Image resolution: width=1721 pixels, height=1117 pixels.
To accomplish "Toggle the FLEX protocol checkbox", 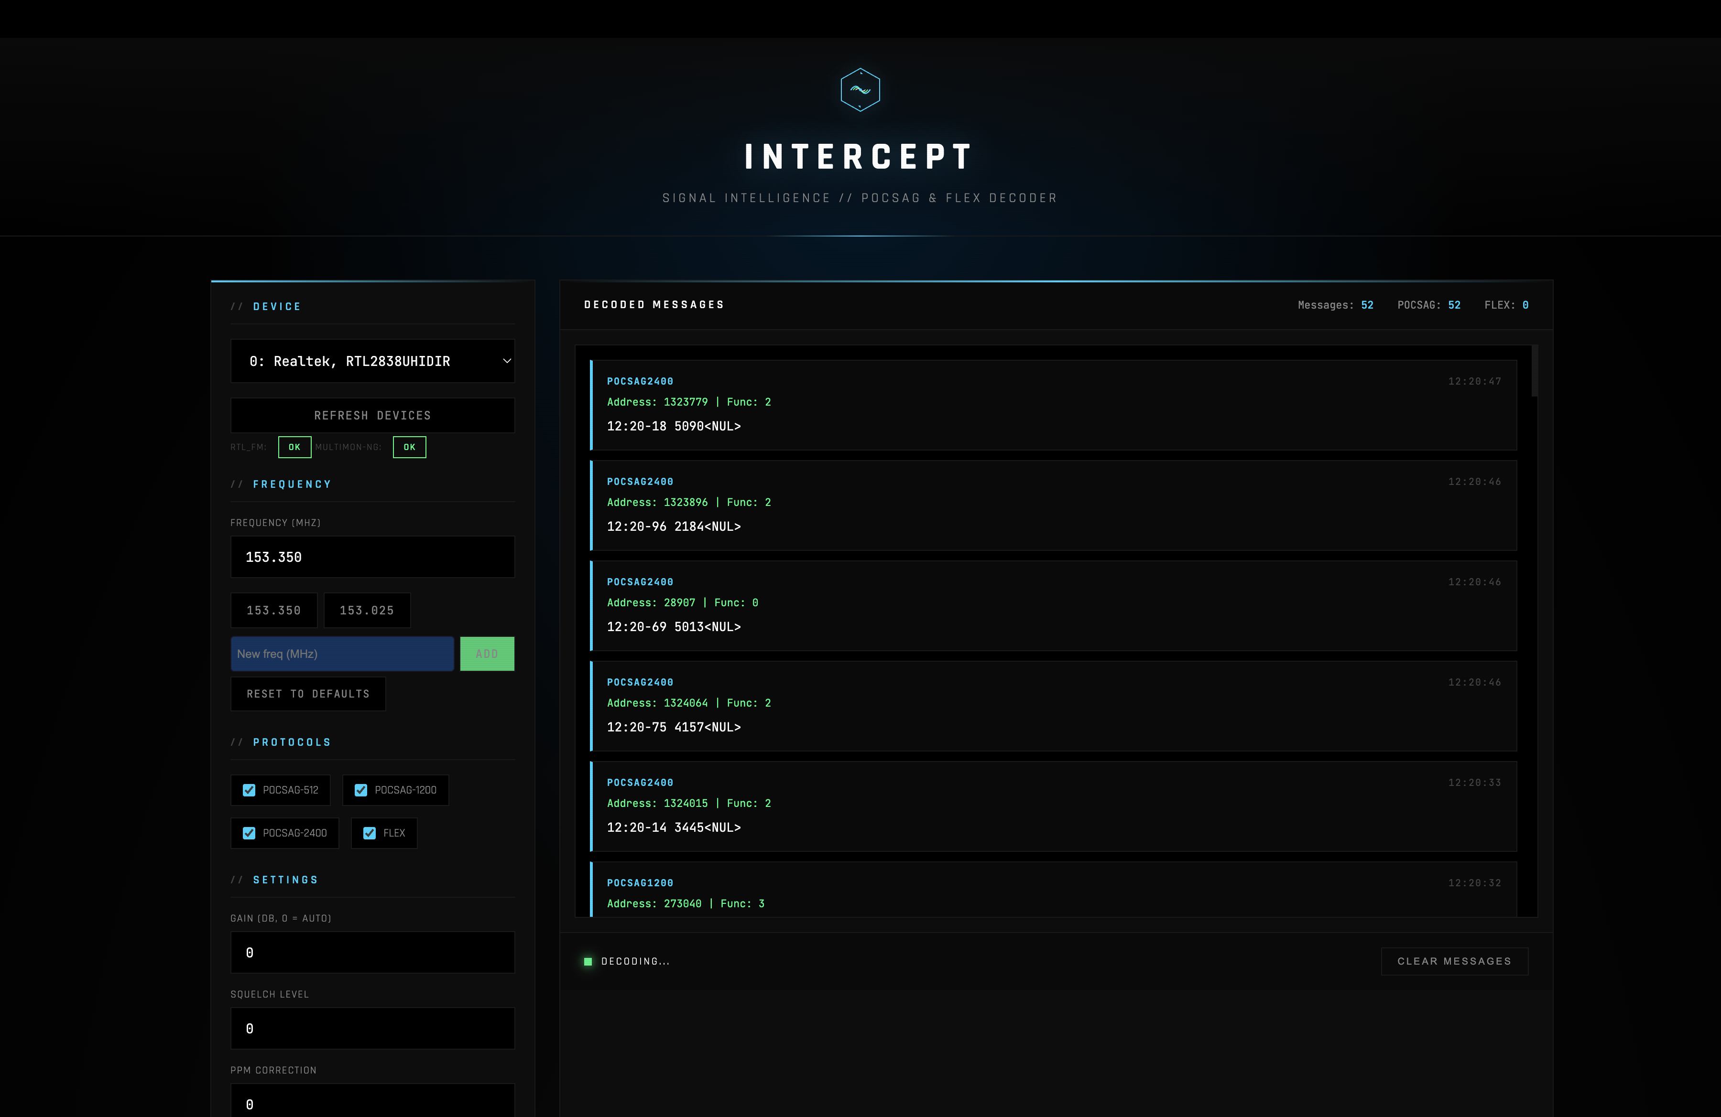I will pos(370,832).
